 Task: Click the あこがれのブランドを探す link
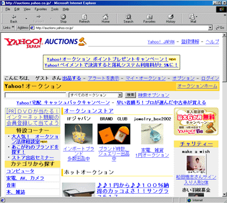tap(35, 149)
